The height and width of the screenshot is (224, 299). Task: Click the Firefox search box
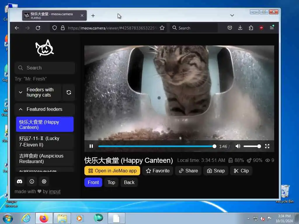pyautogui.click(x=194, y=28)
